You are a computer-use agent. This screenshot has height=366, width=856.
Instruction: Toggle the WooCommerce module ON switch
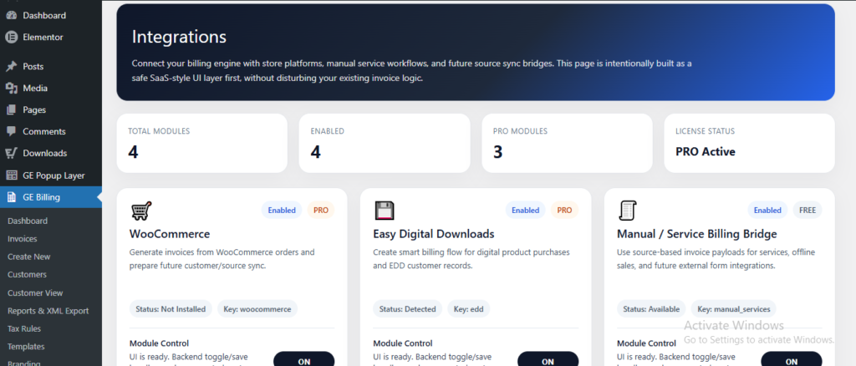304,359
